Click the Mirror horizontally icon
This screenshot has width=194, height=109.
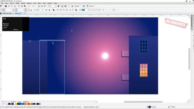pyautogui.click(x=46, y=10)
